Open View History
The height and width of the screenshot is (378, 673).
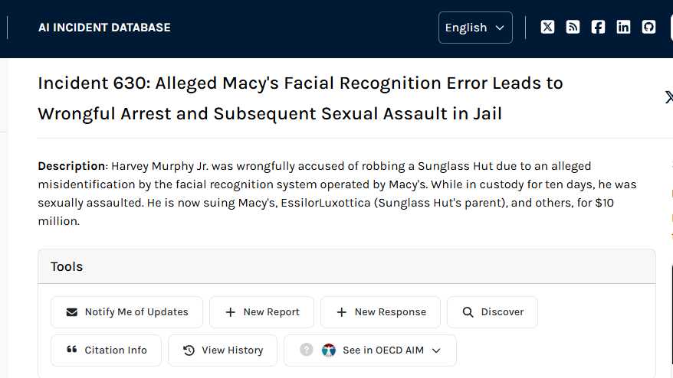(x=222, y=350)
